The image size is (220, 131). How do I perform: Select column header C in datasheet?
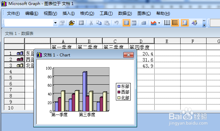tap(115, 41)
